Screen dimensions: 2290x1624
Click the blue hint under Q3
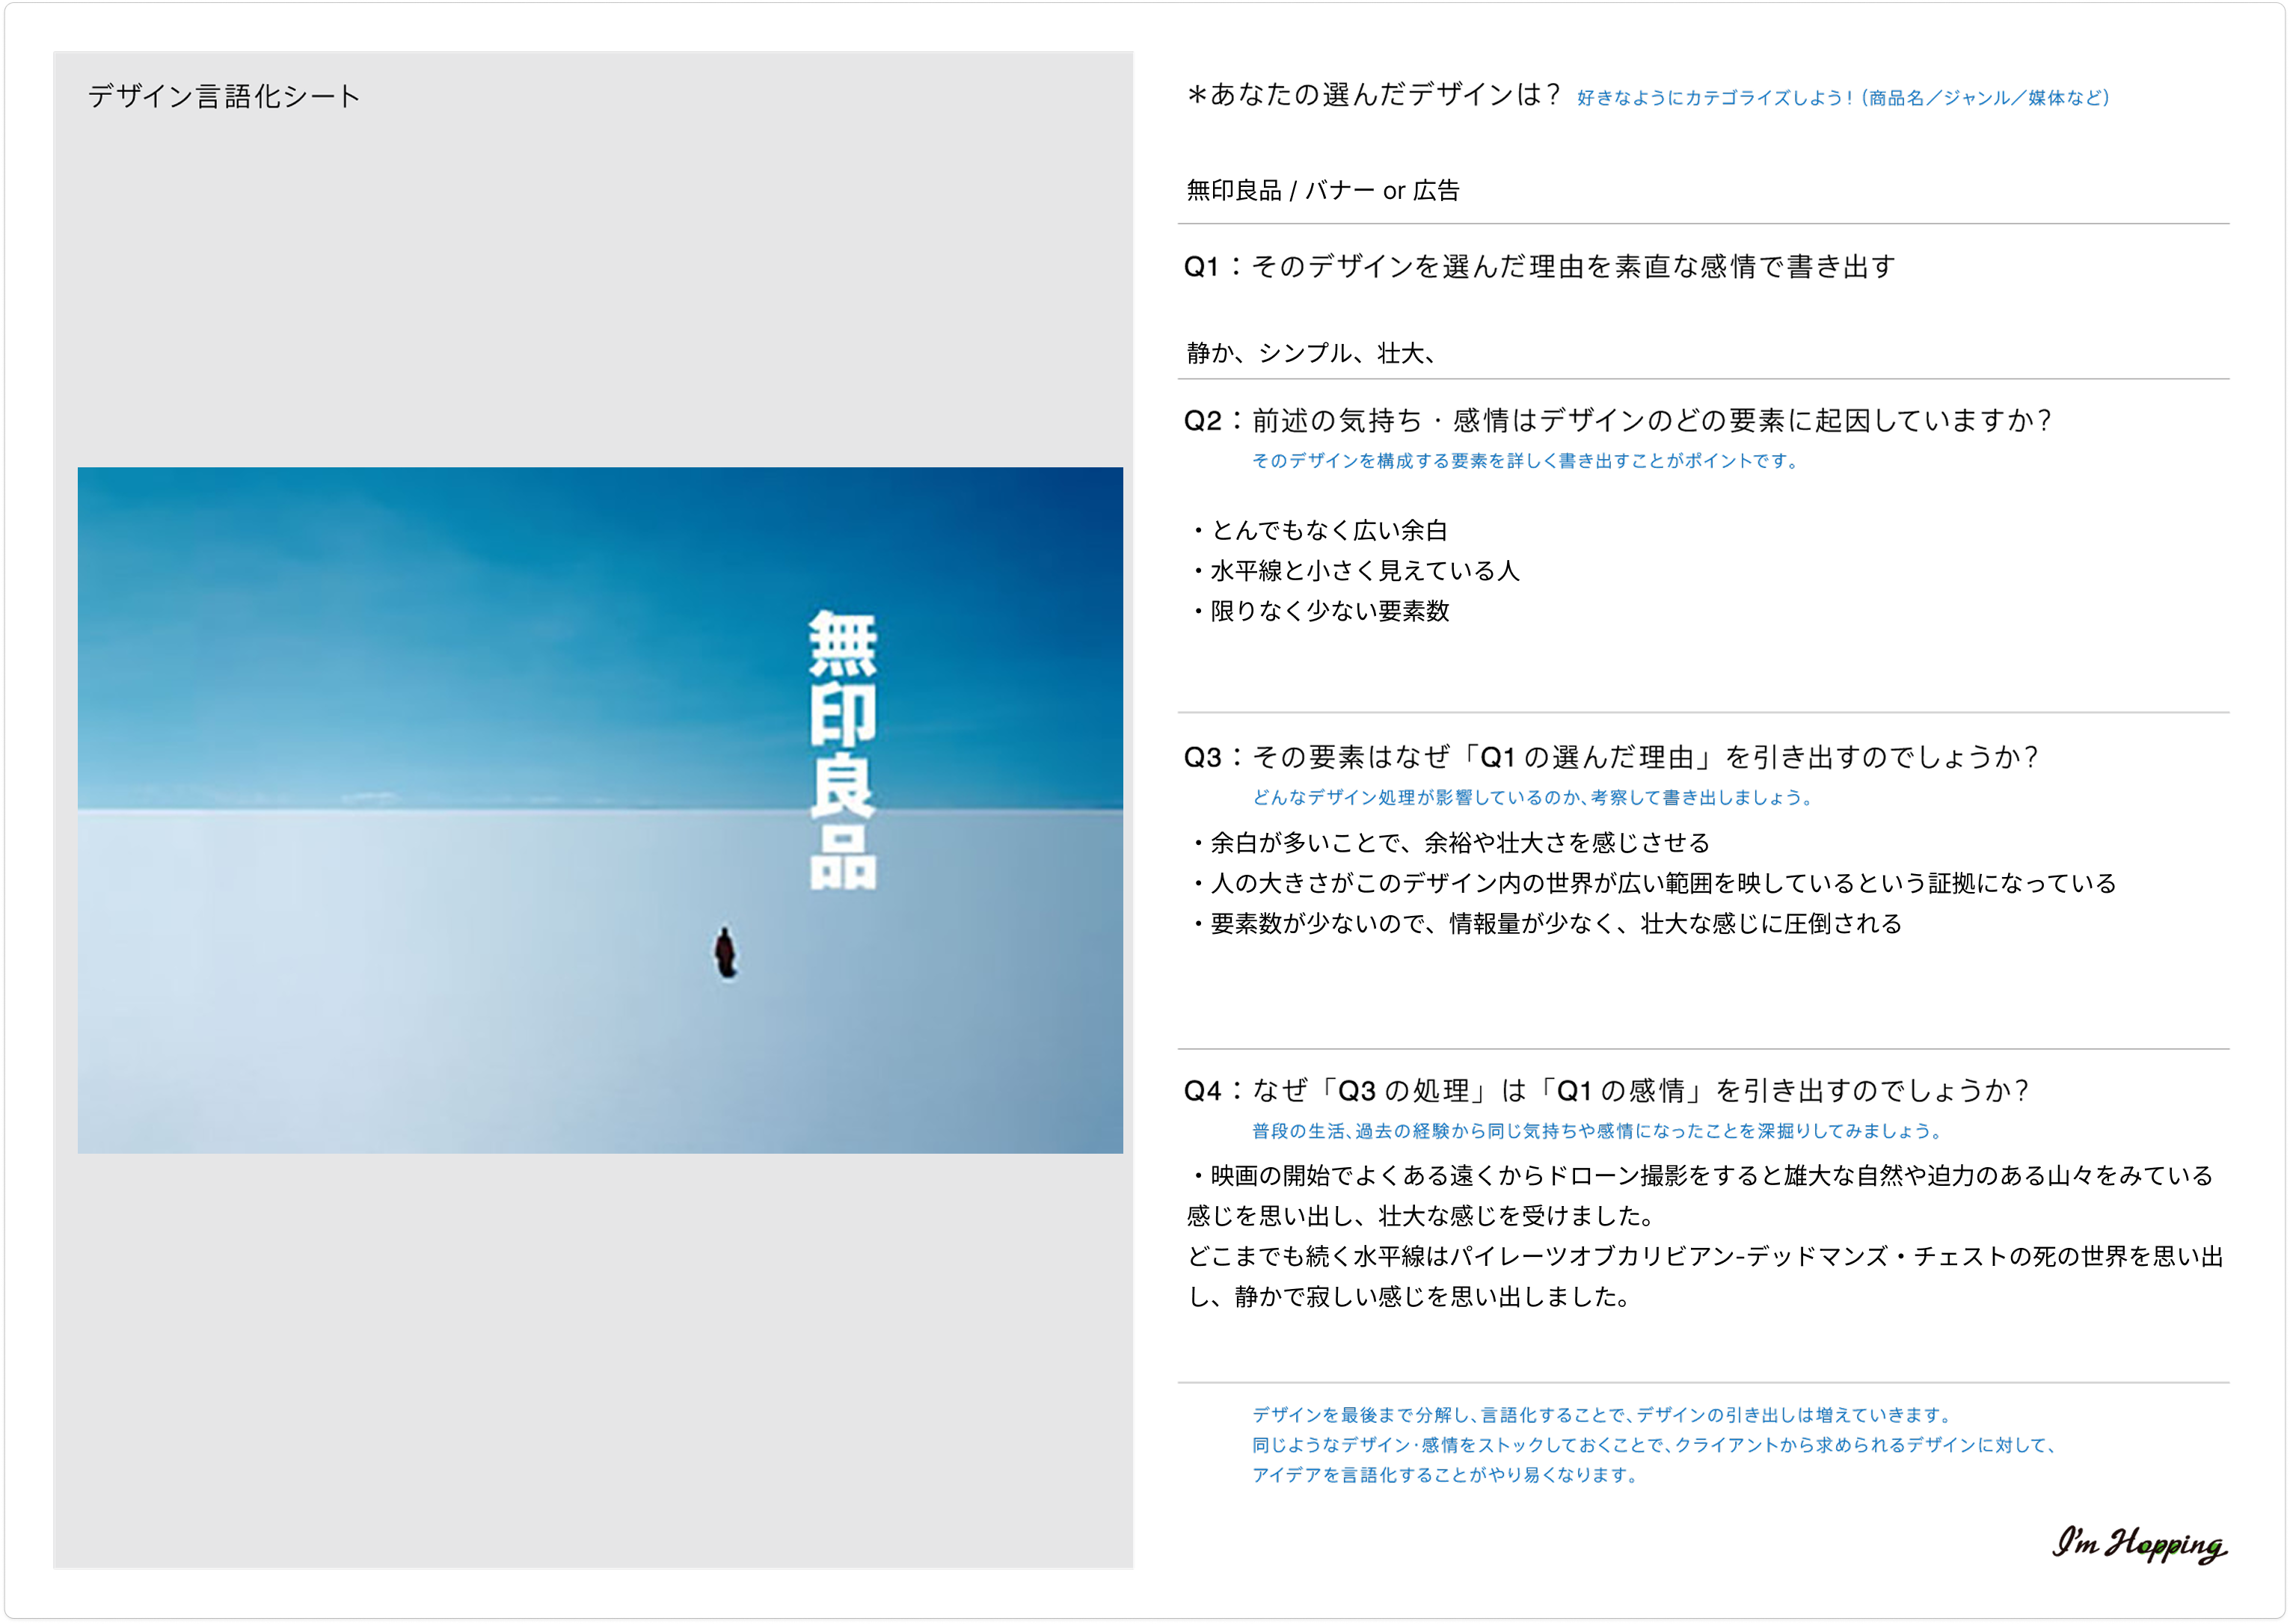click(x=1533, y=797)
